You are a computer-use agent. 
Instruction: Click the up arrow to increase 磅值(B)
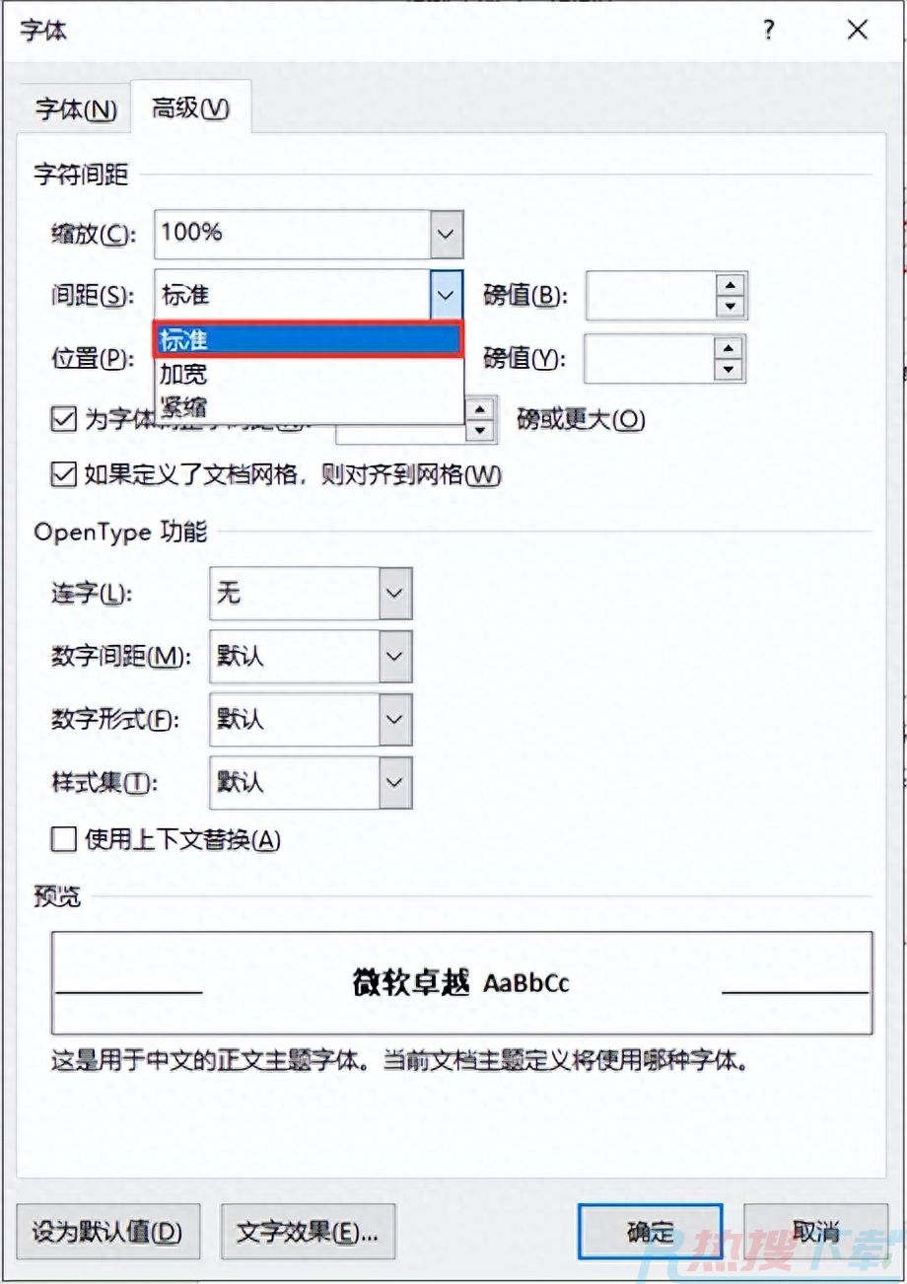pyautogui.click(x=728, y=284)
